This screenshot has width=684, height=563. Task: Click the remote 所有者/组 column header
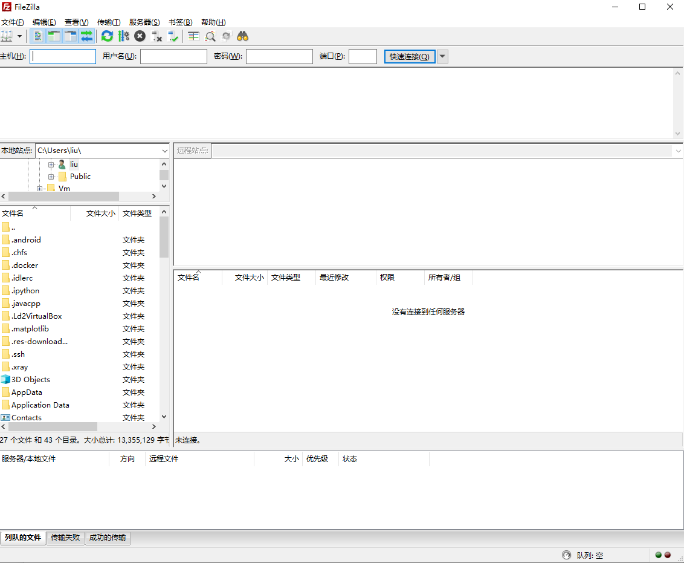pos(449,278)
